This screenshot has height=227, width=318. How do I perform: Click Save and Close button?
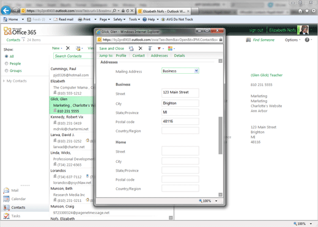pos(111,48)
